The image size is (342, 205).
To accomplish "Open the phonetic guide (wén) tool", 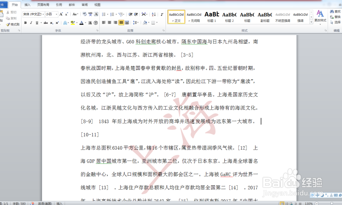I will 90,14.
